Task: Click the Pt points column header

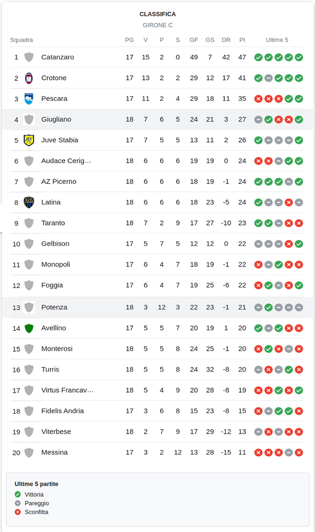Action: (x=242, y=40)
